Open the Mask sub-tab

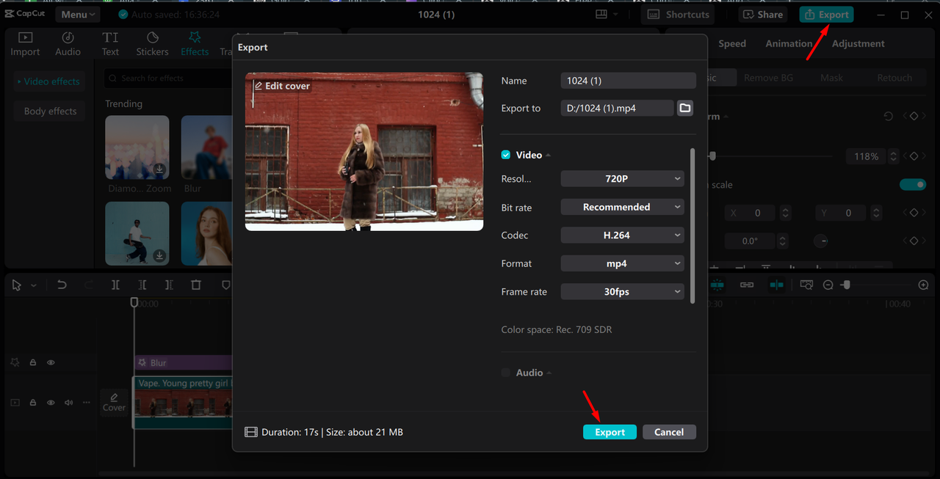point(831,78)
